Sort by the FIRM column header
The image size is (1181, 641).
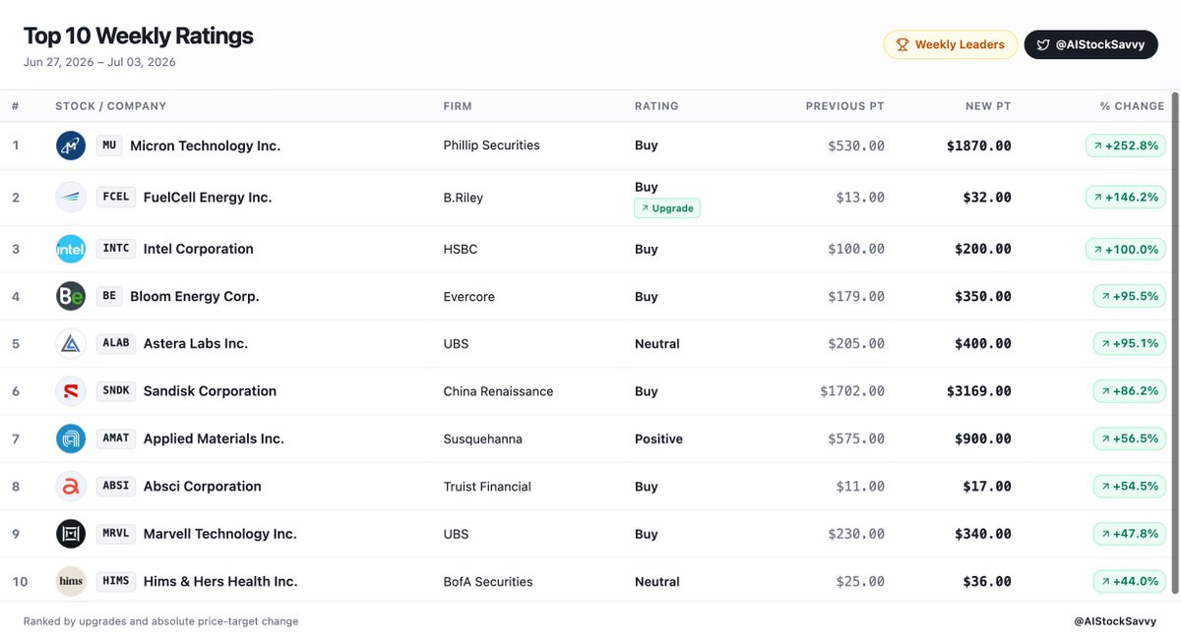tap(458, 106)
